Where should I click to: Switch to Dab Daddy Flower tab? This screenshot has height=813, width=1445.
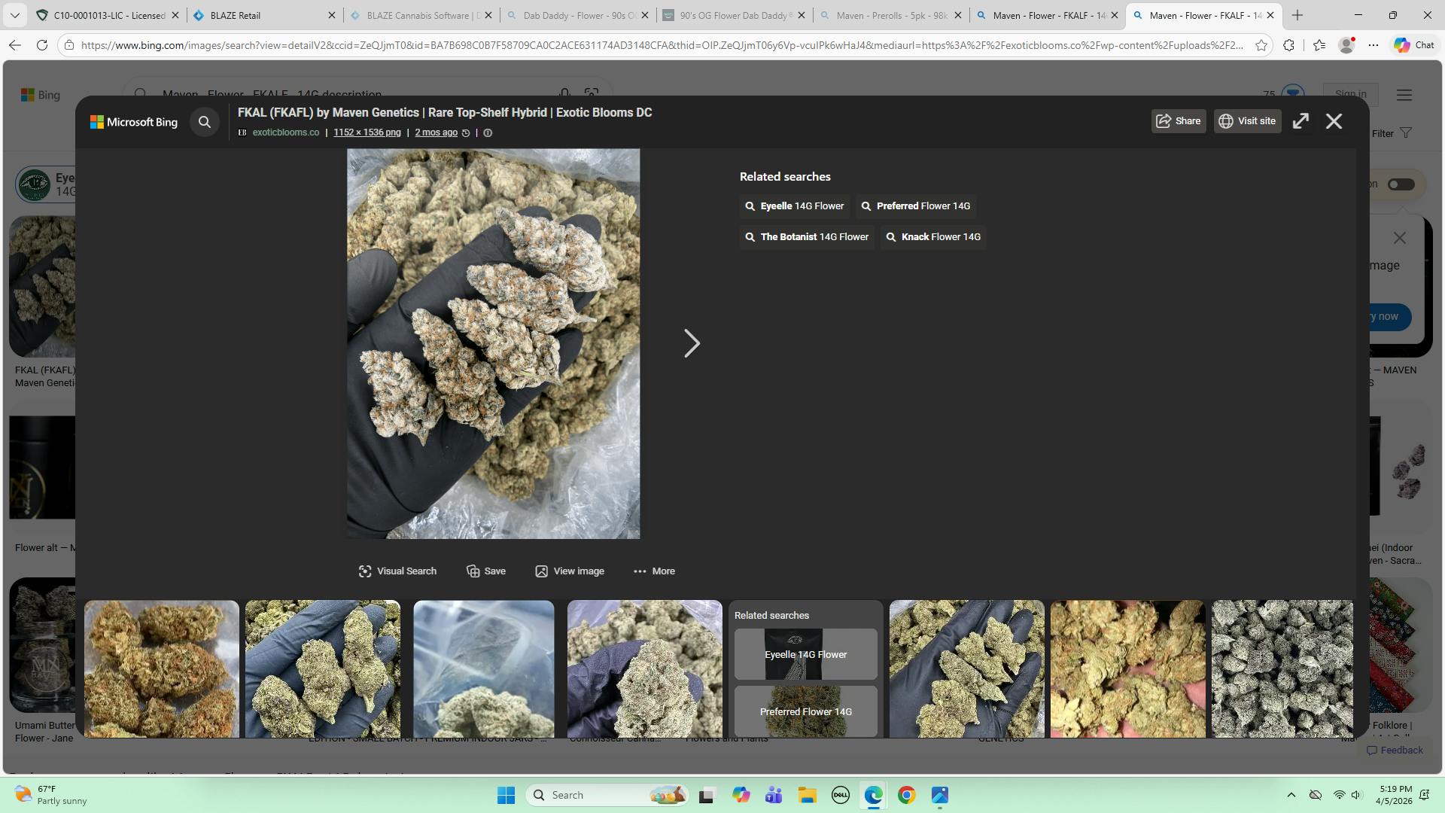(578, 15)
